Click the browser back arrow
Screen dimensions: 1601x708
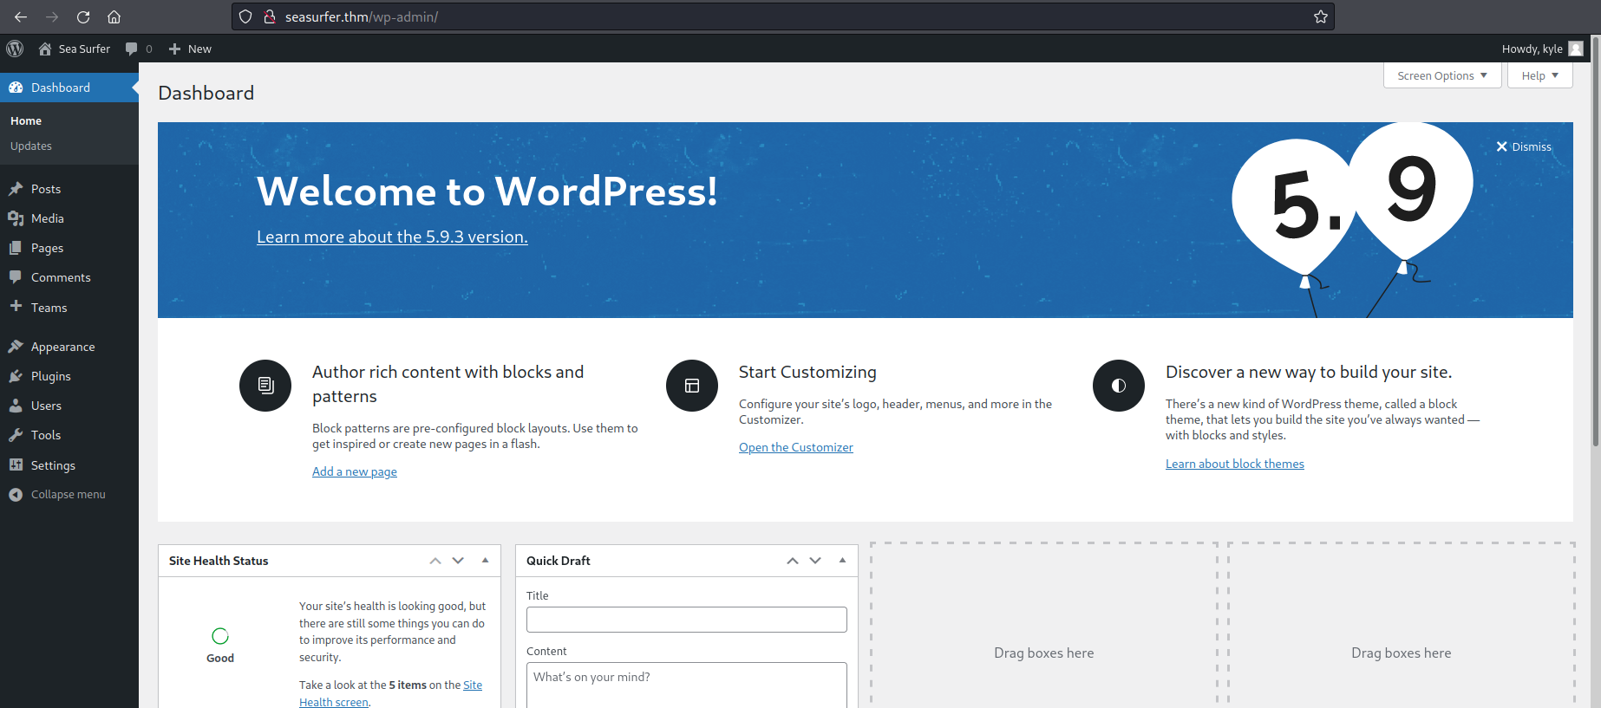tap(21, 16)
